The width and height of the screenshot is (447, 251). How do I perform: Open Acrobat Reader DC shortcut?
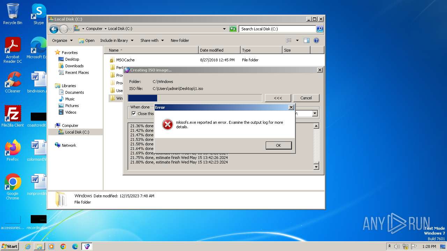tap(13, 50)
